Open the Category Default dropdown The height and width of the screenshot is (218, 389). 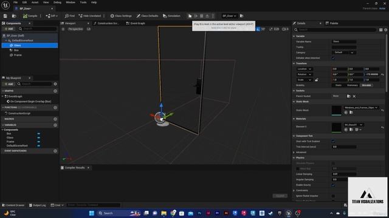(x=344, y=53)
